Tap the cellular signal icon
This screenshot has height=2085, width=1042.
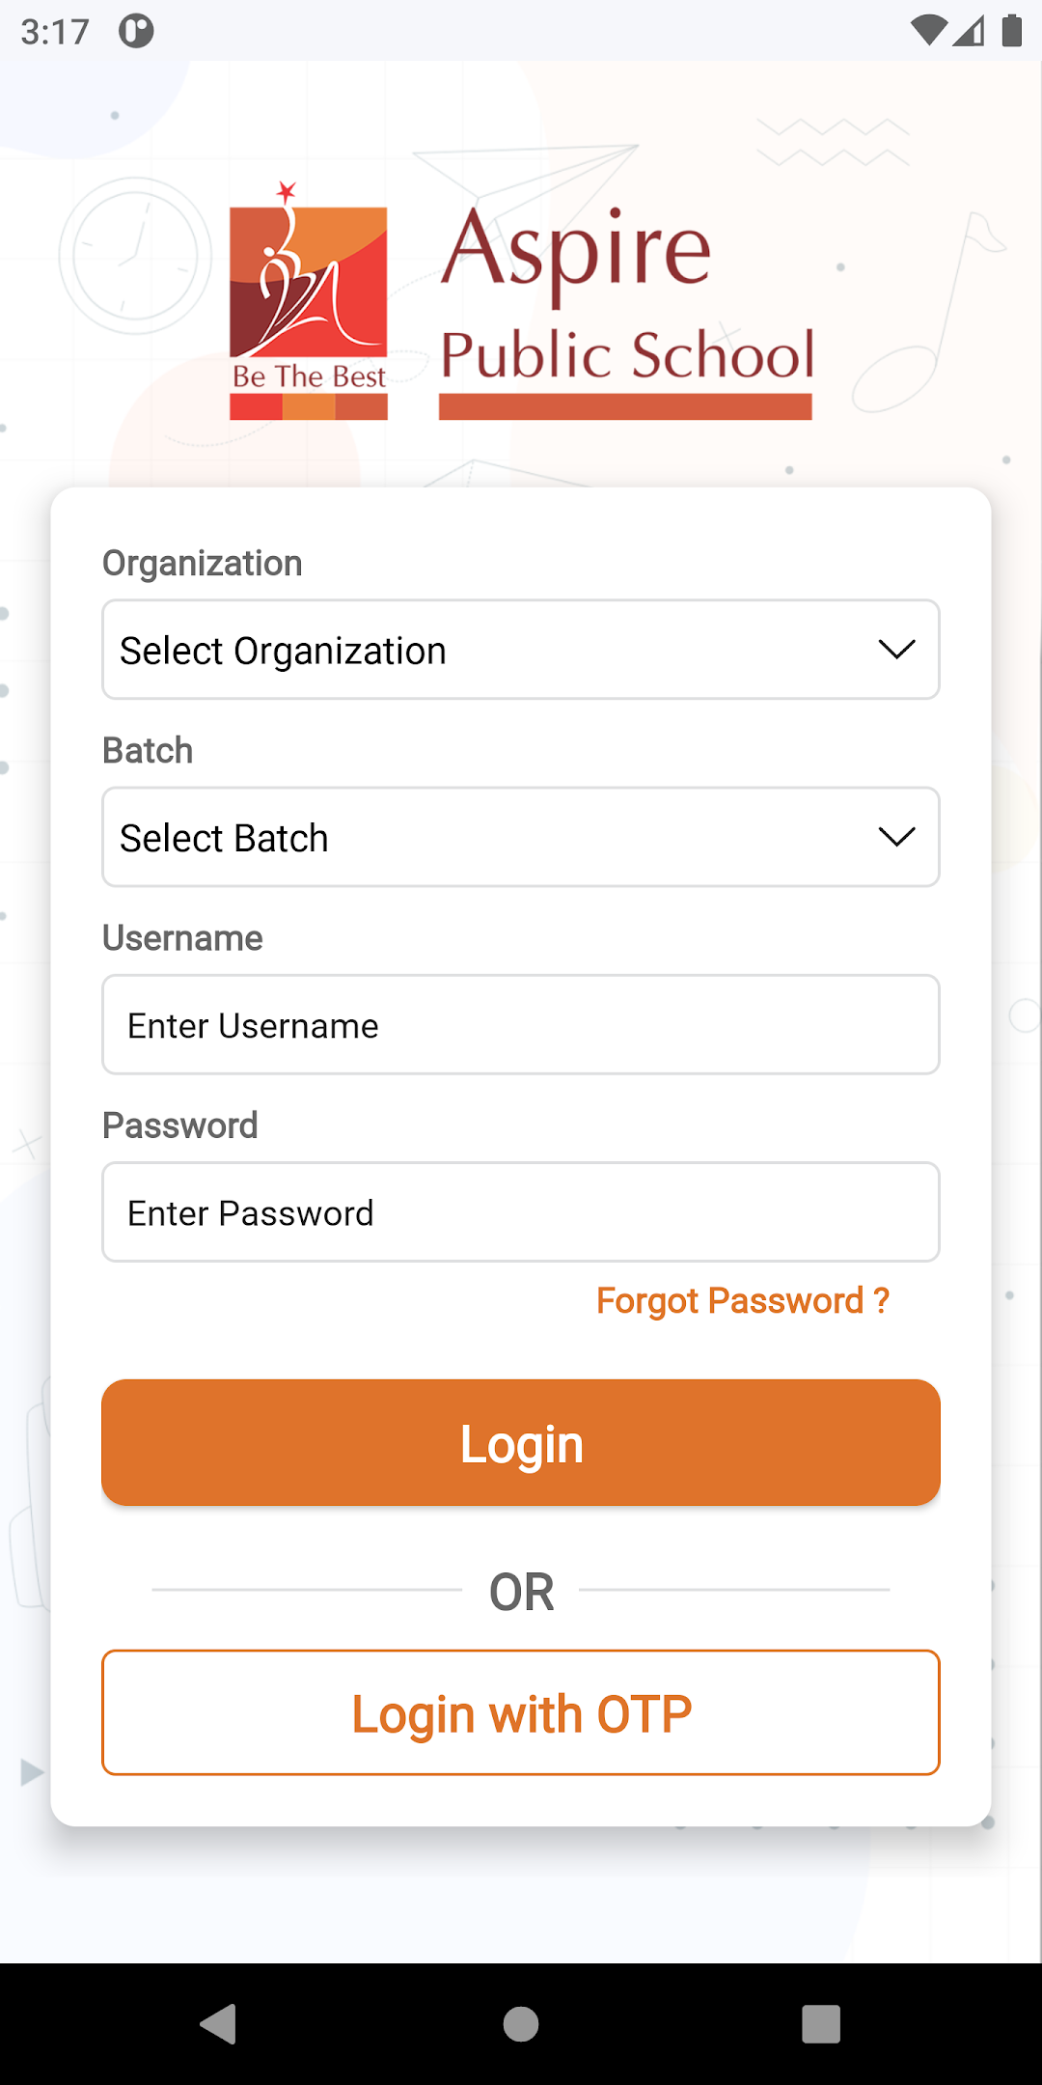click(969, 31)
